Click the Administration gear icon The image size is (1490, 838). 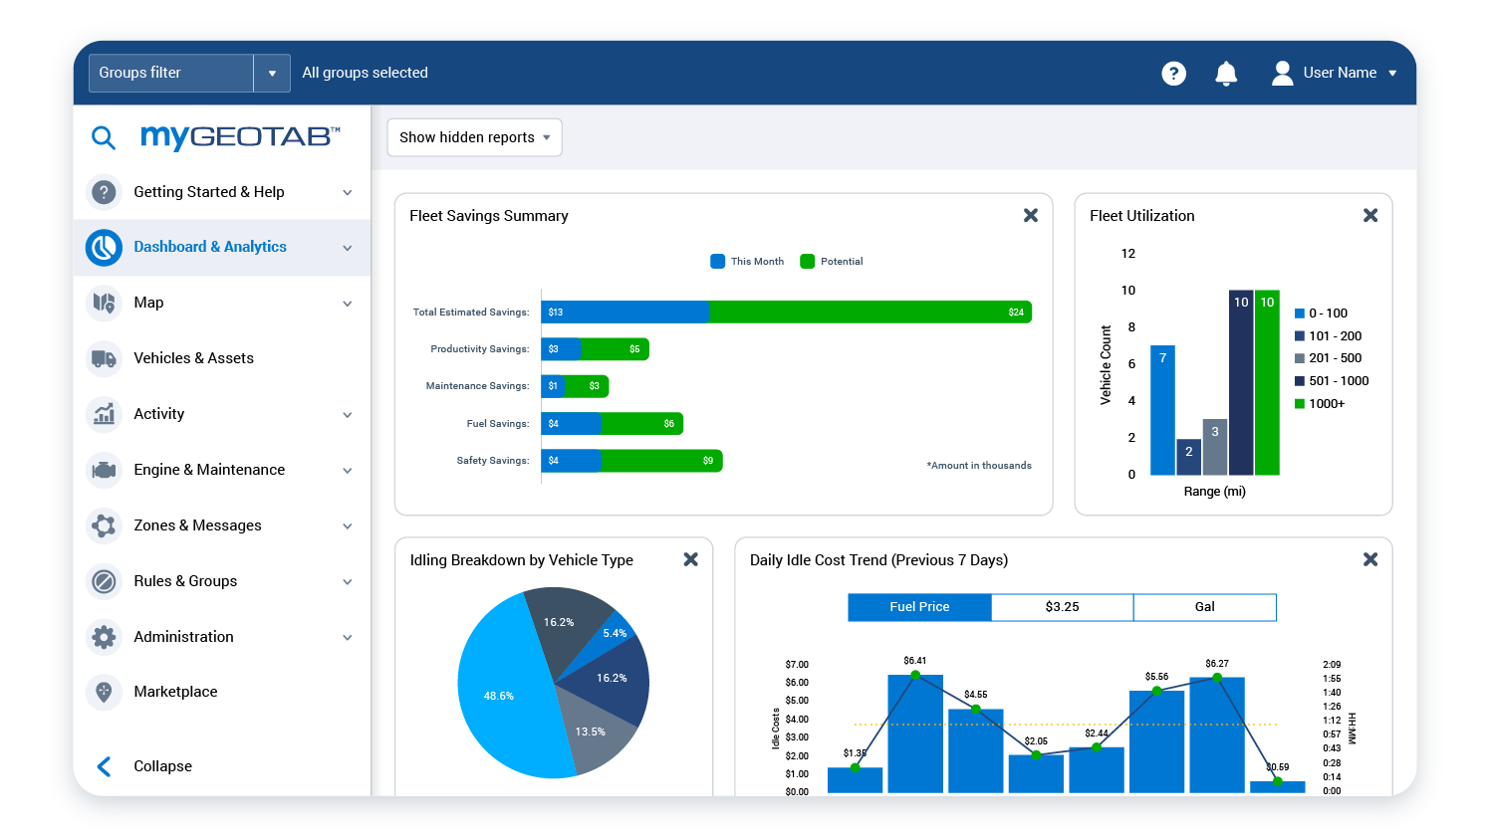tap(104, 637)
